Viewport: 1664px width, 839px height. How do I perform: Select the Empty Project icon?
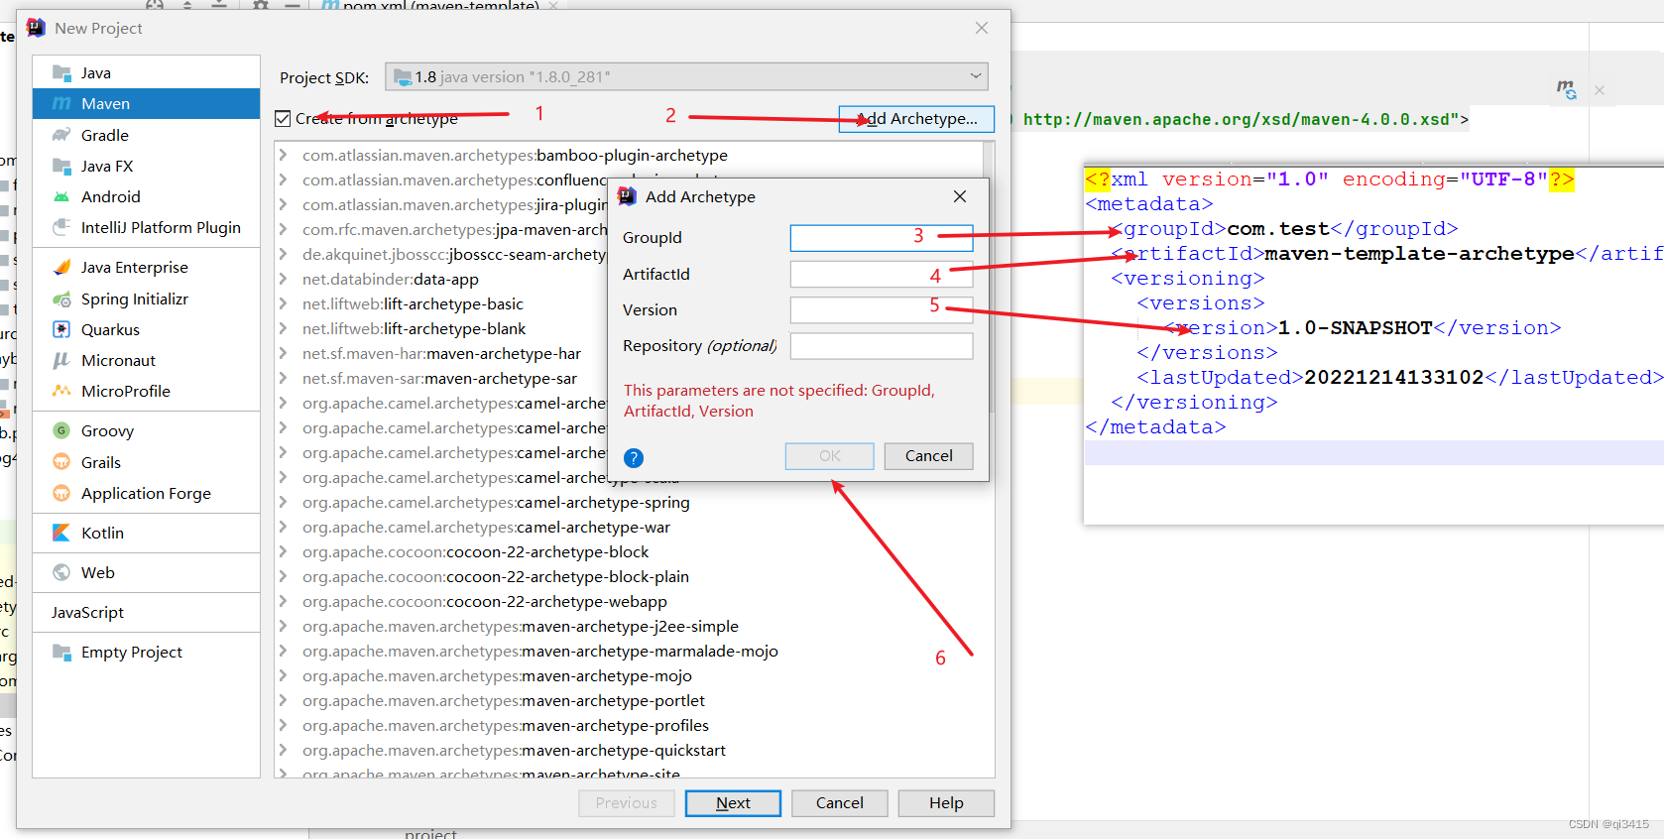[x=61, y=652]
